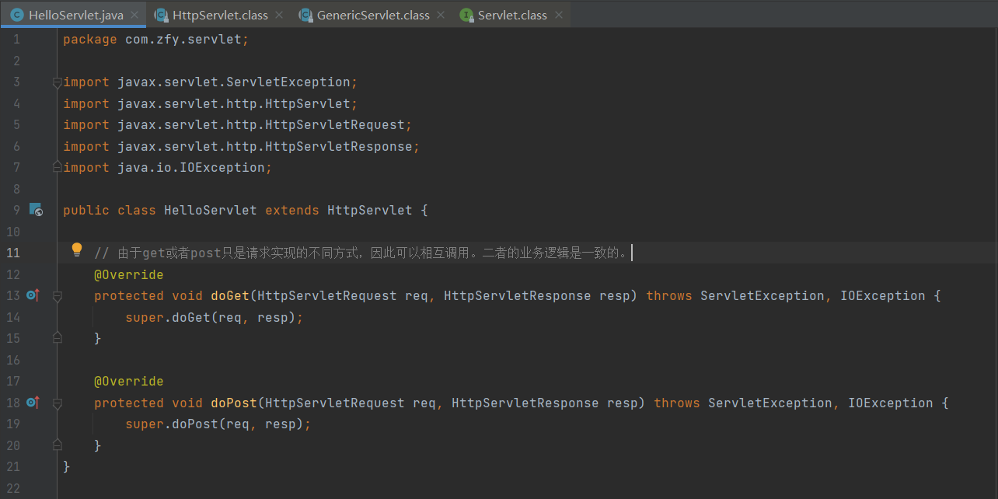Click the doGet method name on line 13
998x499 pixels.
pos(230,295)
